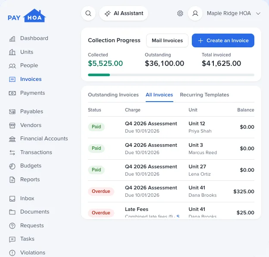Click the user profile avatar icon
Image resolution: width=269 pixels, height=257 pixels.
tap(195, 13)
